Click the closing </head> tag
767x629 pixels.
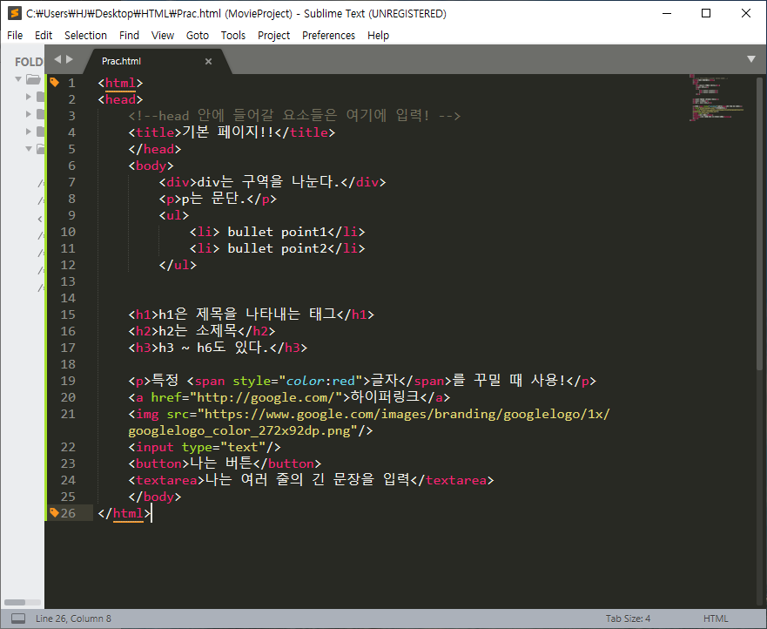pyautogui.click(x=155, y=149)
